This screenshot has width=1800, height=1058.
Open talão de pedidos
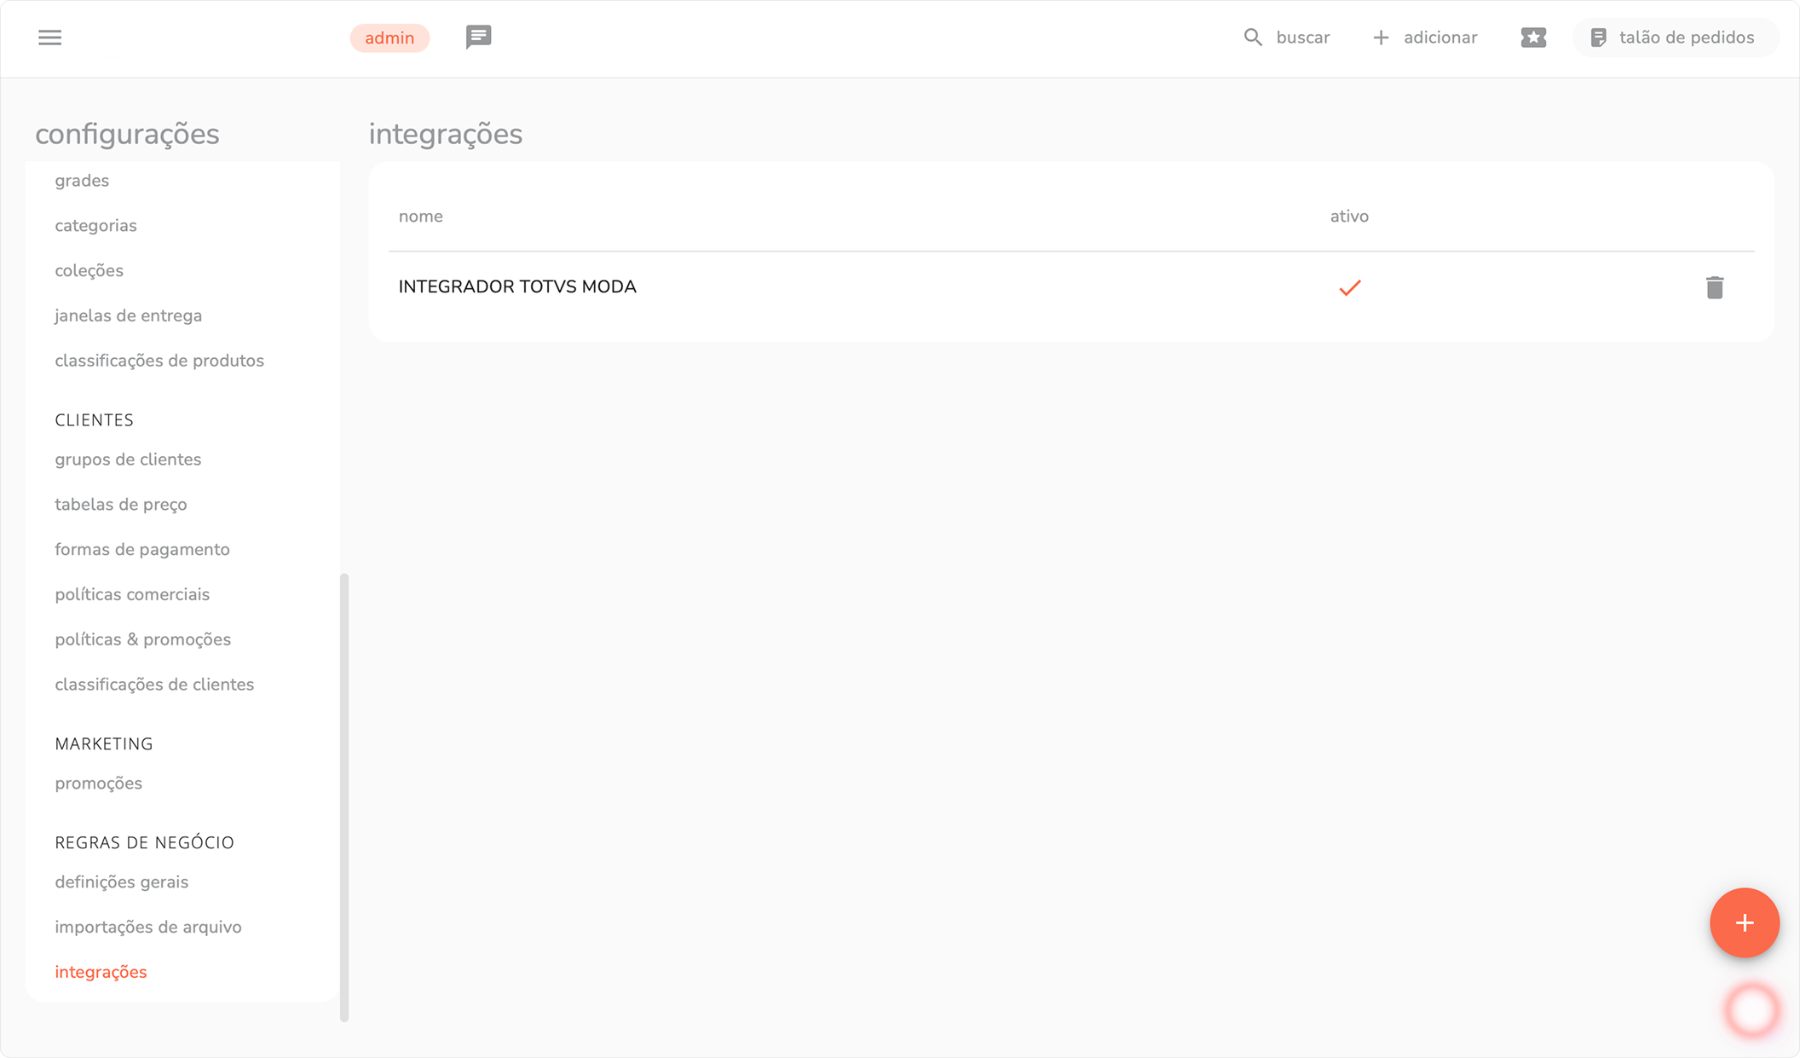pyautogui.click(x=1674, y=38)
